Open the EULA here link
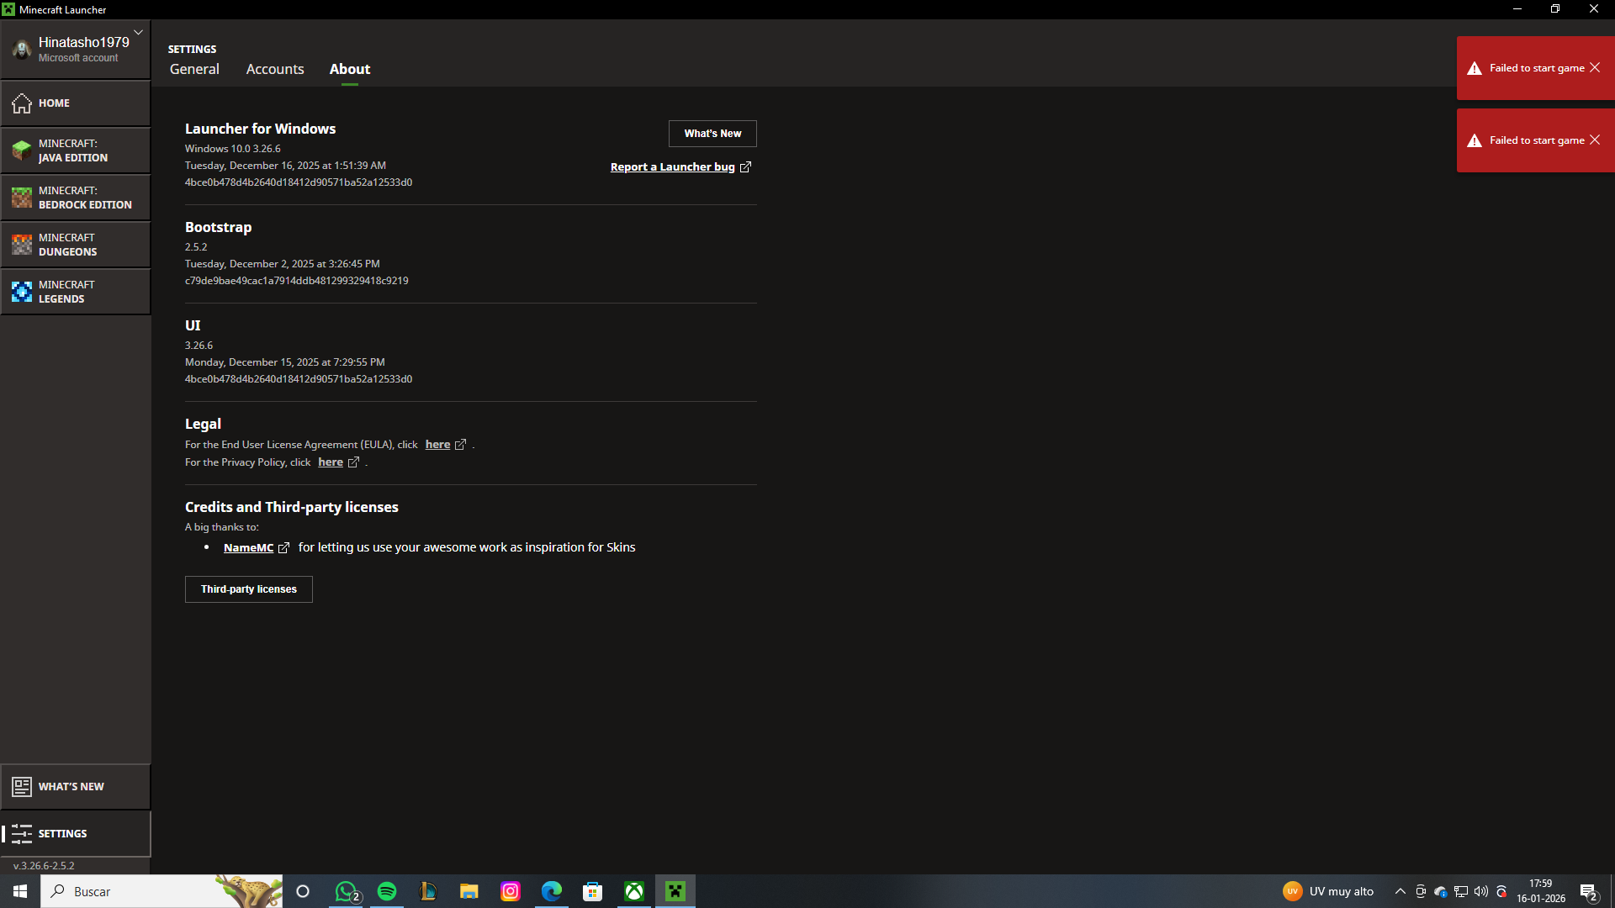The image size is (1615, 908). (437, 445)
